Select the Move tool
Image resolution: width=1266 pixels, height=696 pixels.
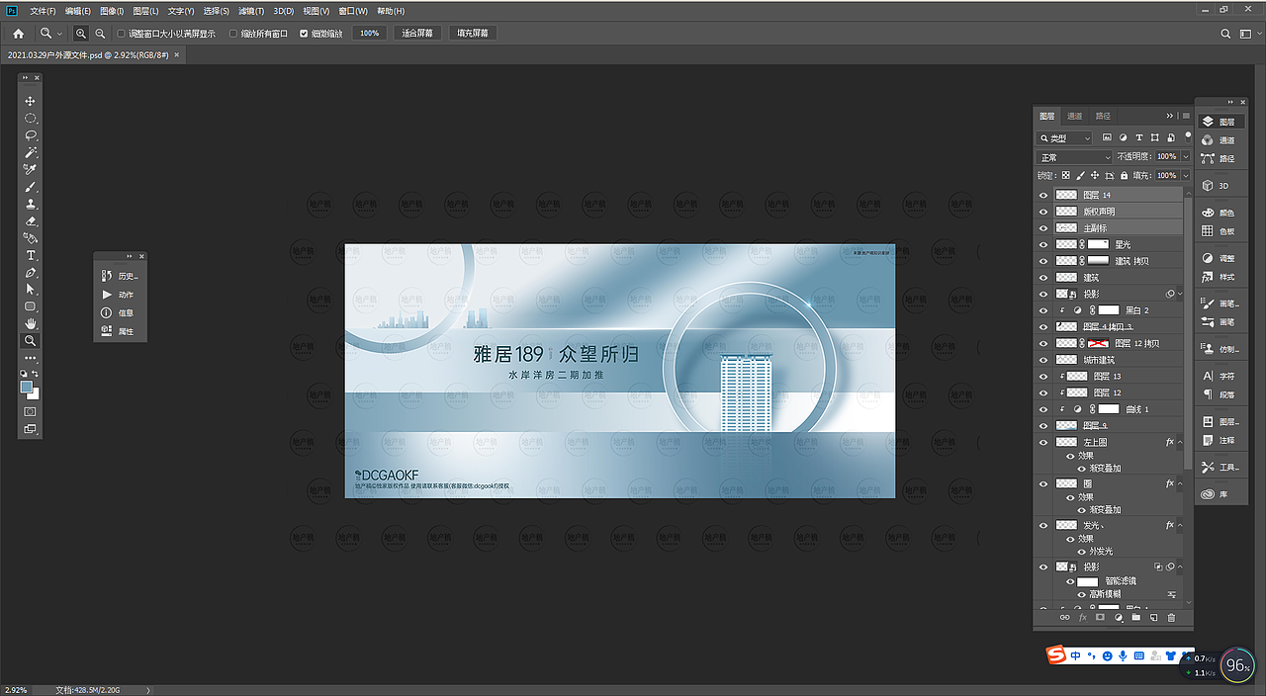pos(31,101)
